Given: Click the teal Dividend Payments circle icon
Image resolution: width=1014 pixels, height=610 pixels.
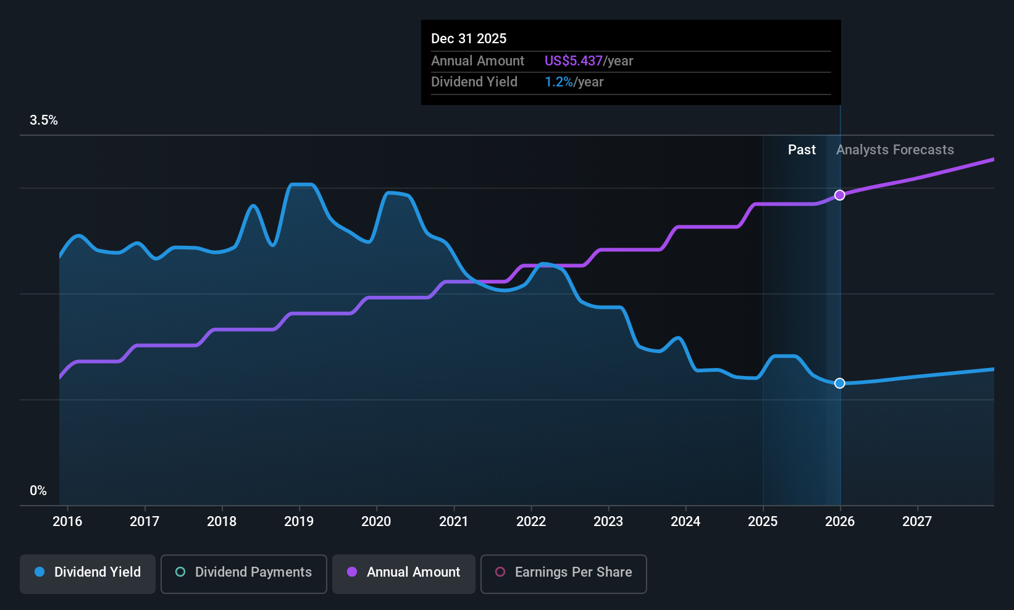Looking at the screenshot, I should click(x=180, y=572).
